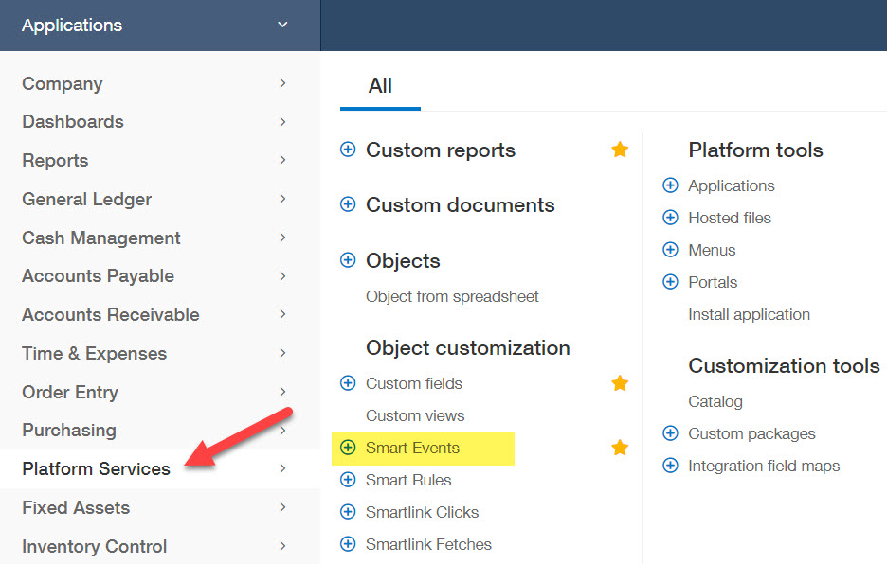The height and width of the screenshot is (564, 887).
Task: Click the plus icon beside Objects
Action: 348,260
